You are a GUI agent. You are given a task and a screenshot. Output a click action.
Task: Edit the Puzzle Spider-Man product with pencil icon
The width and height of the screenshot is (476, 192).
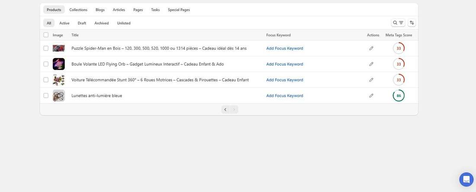pyautogui.click(x=371, y=48)
